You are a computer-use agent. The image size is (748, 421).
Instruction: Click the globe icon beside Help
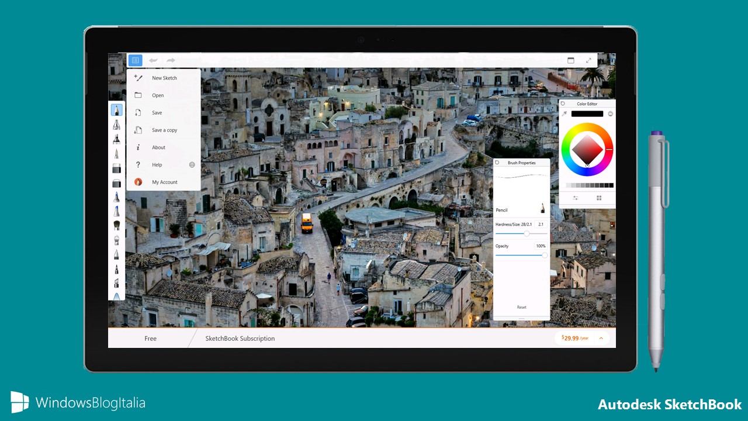click(192, 165)
